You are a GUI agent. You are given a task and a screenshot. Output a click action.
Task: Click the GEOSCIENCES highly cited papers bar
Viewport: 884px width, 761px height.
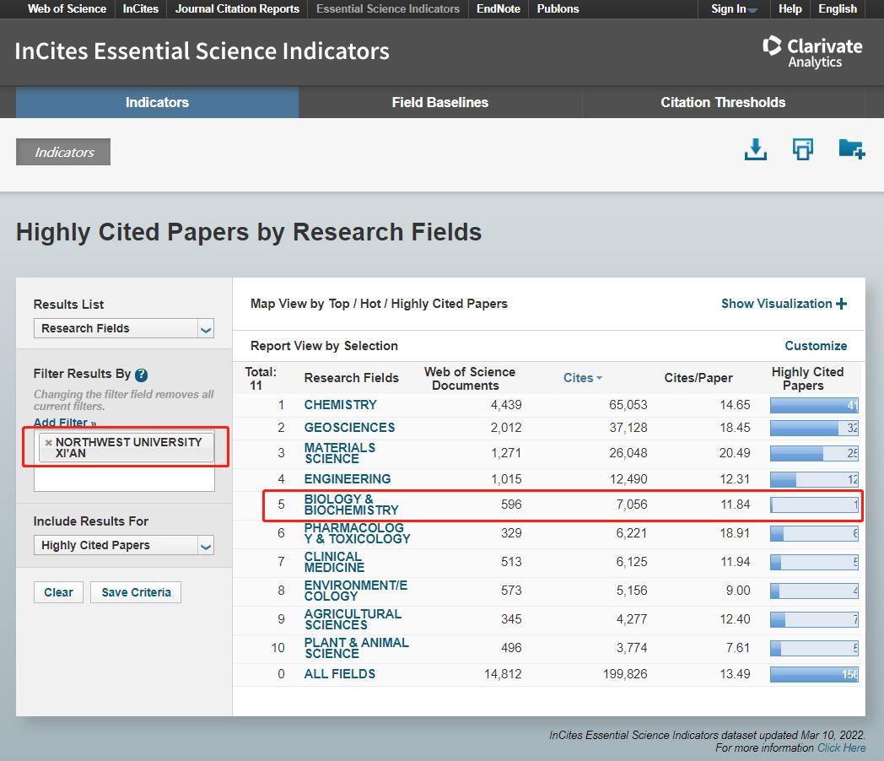(x=813, y=428)
